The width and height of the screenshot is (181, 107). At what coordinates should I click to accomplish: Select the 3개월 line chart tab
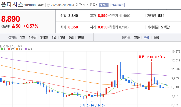click(x=44, y=37)
